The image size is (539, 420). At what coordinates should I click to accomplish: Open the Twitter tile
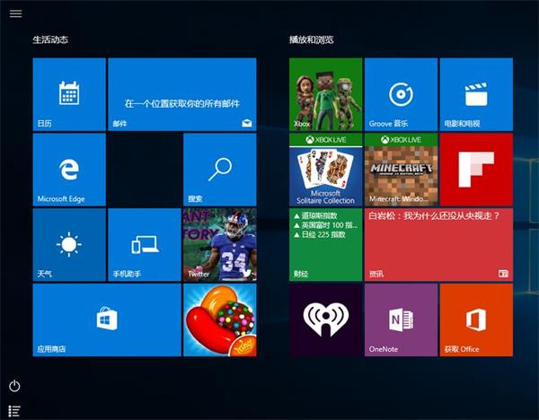pyautogui.click(x=220, y=244)
